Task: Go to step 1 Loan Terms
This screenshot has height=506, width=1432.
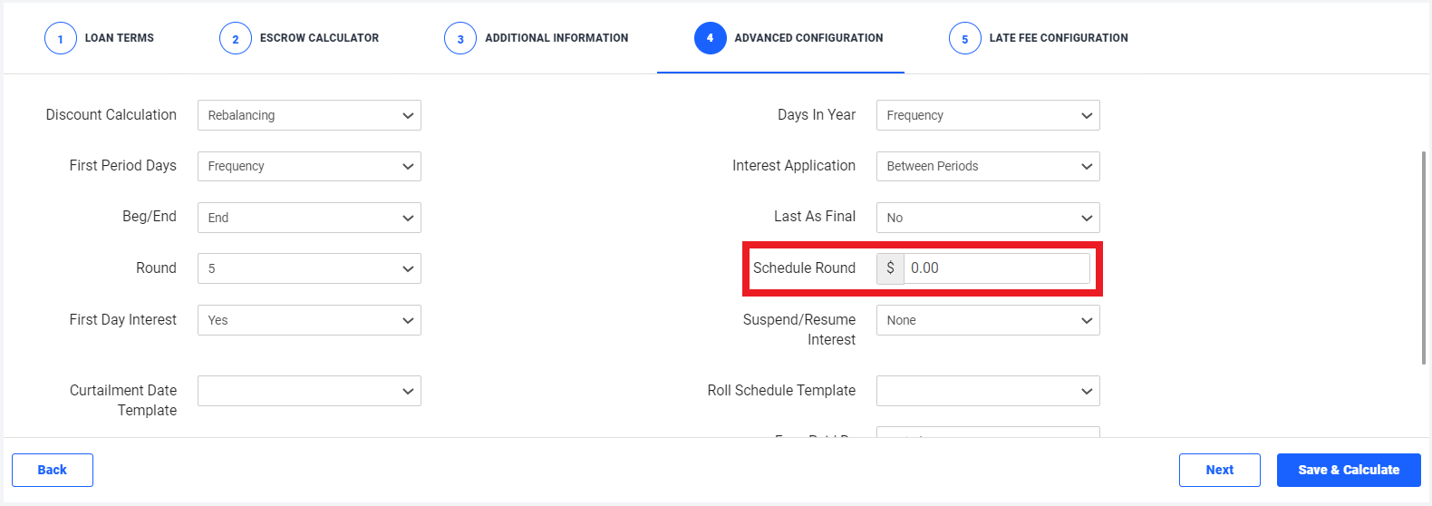Action: pyautogui.click(x=100, y=38)
